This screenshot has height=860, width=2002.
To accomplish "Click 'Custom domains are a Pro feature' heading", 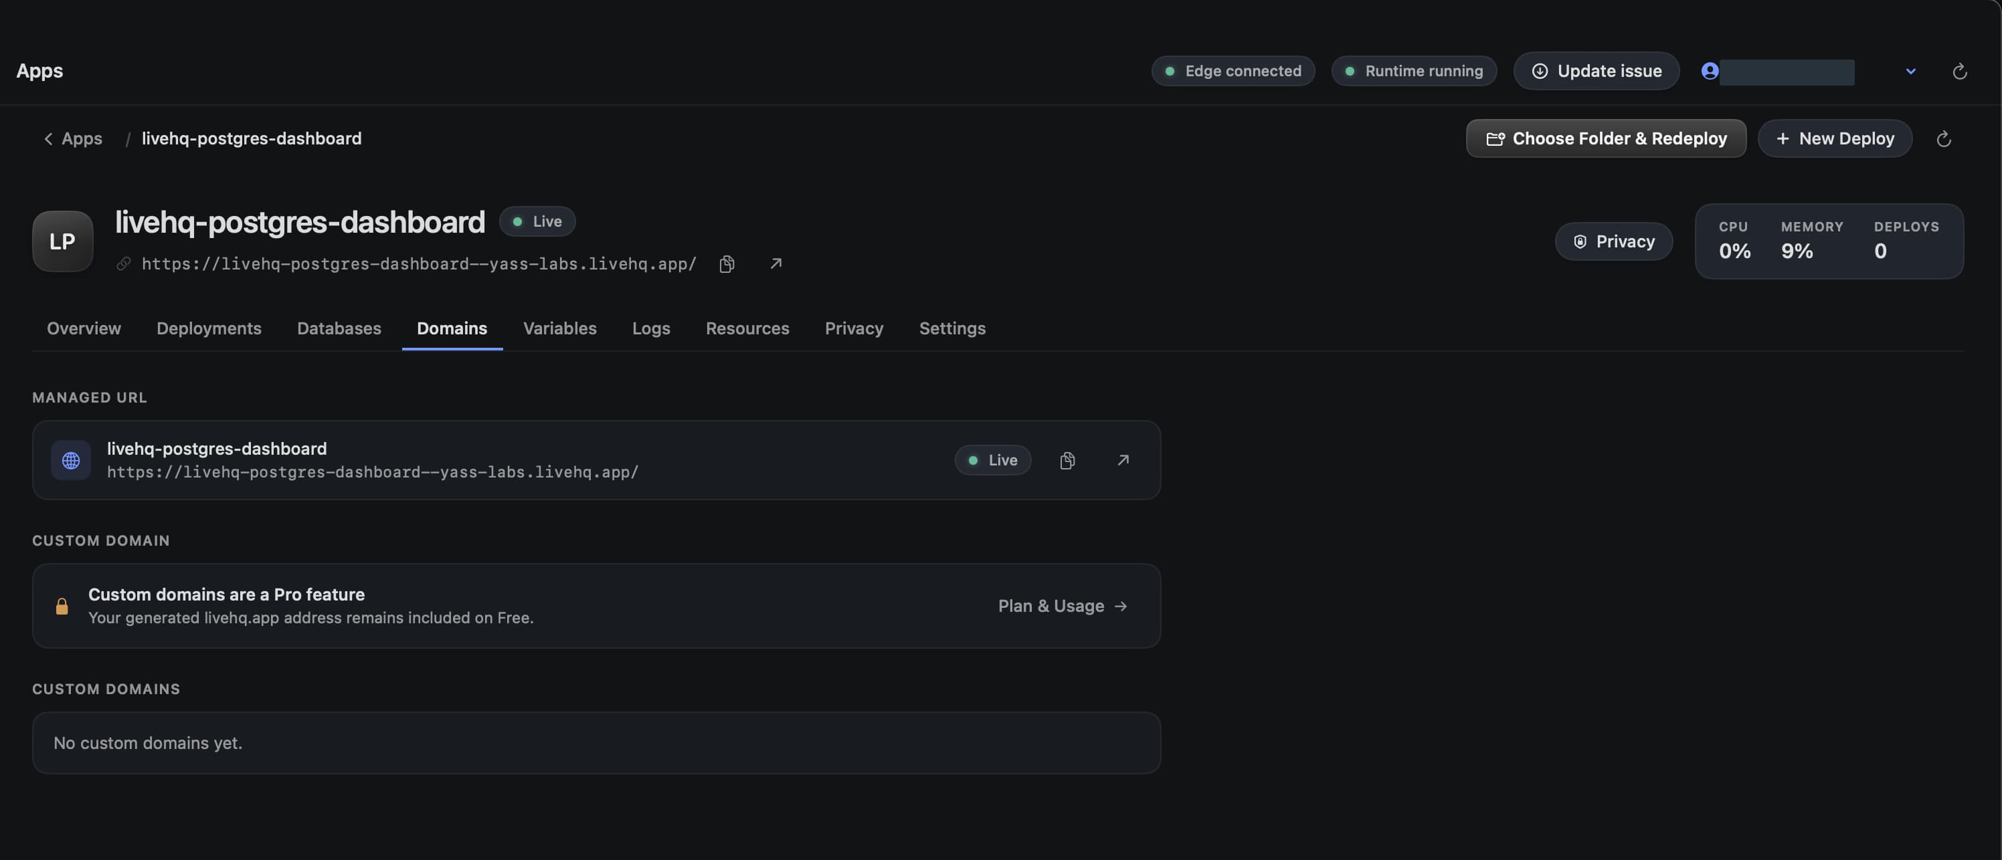I will click(x=226, y=595).
